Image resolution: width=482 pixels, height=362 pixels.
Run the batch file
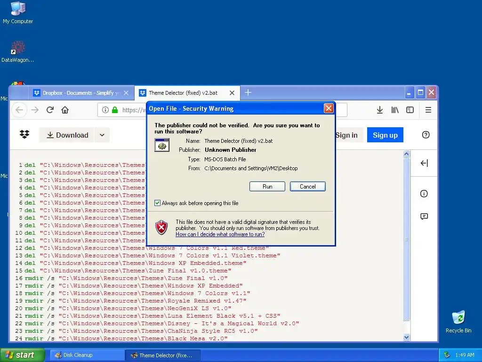tap(267, 187)
